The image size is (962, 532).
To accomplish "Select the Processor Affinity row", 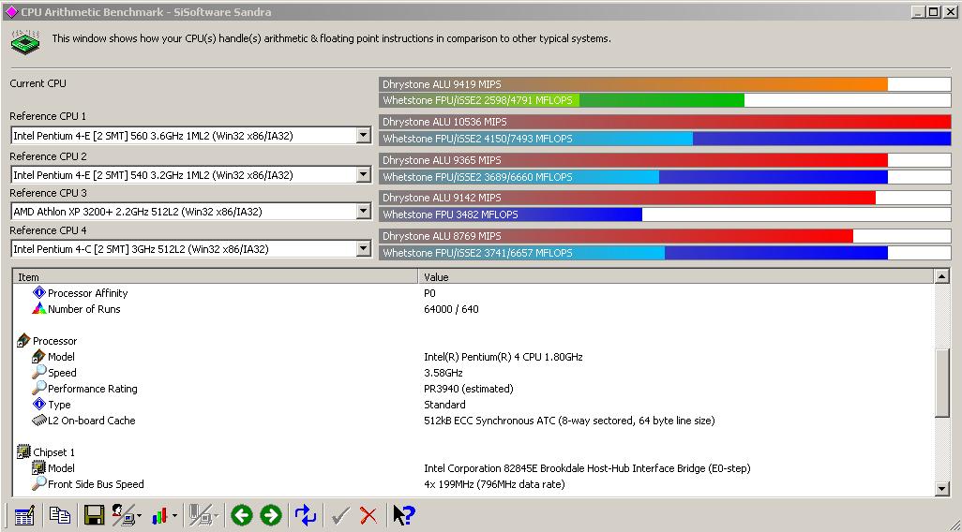I will (x=473, y=293).
